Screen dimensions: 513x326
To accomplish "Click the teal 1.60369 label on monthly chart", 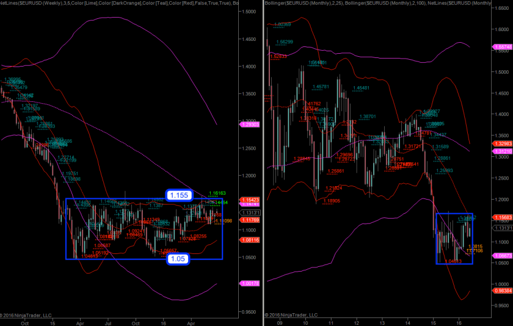I will point(282,24).
